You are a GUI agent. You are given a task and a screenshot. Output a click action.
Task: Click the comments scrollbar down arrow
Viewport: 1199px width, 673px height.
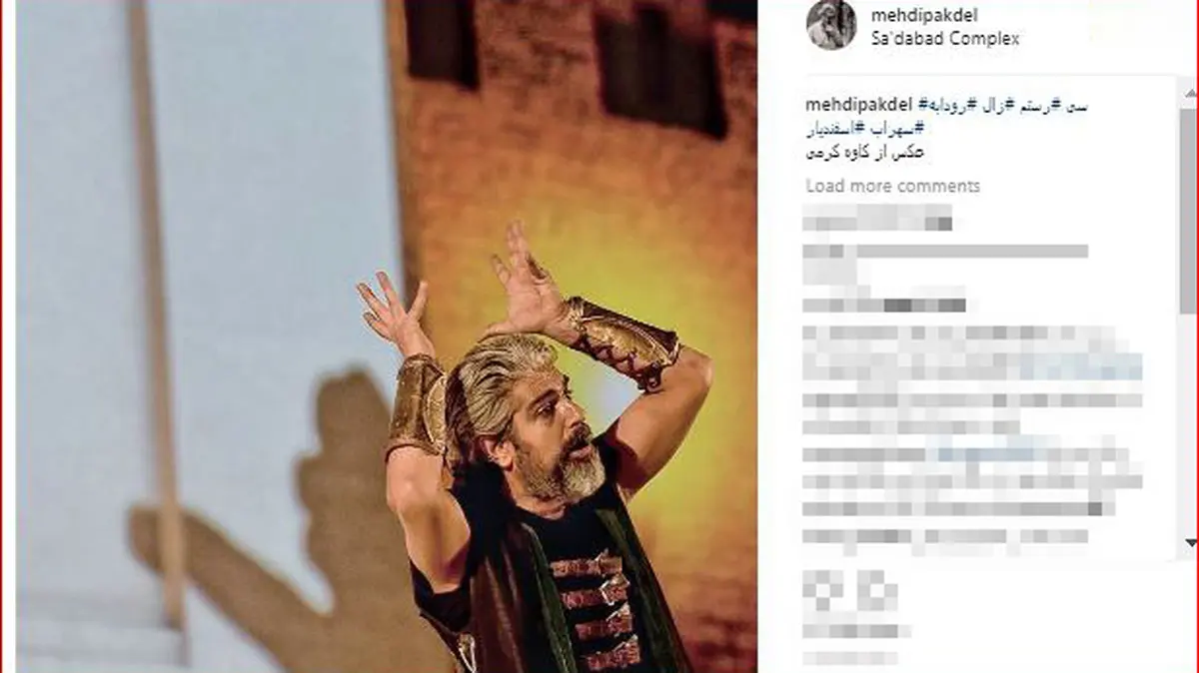coord(1189,542)
